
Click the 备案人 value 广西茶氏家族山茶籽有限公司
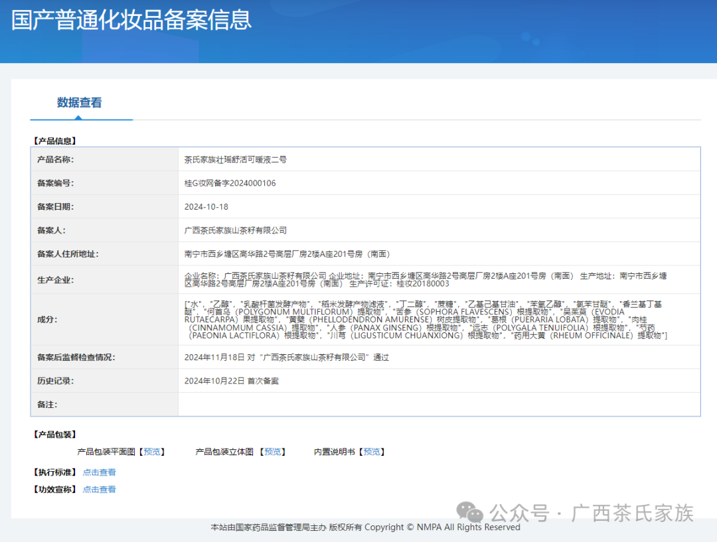235,230
